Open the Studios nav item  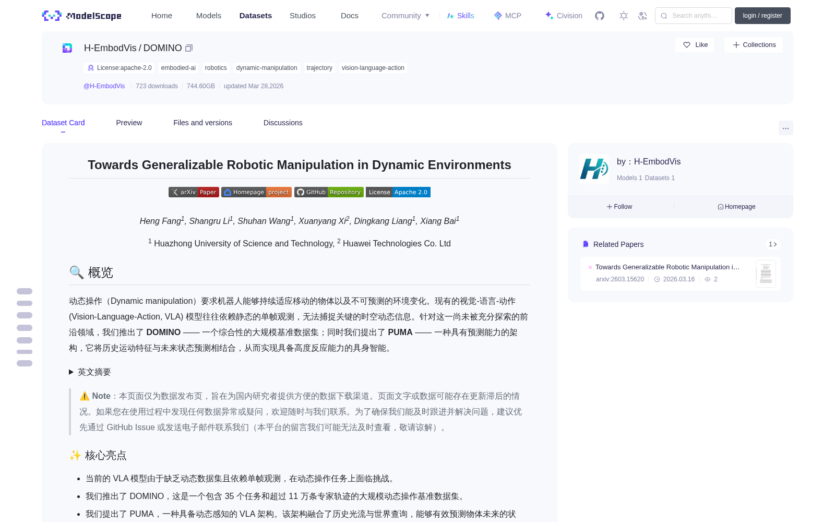point(303,16)
